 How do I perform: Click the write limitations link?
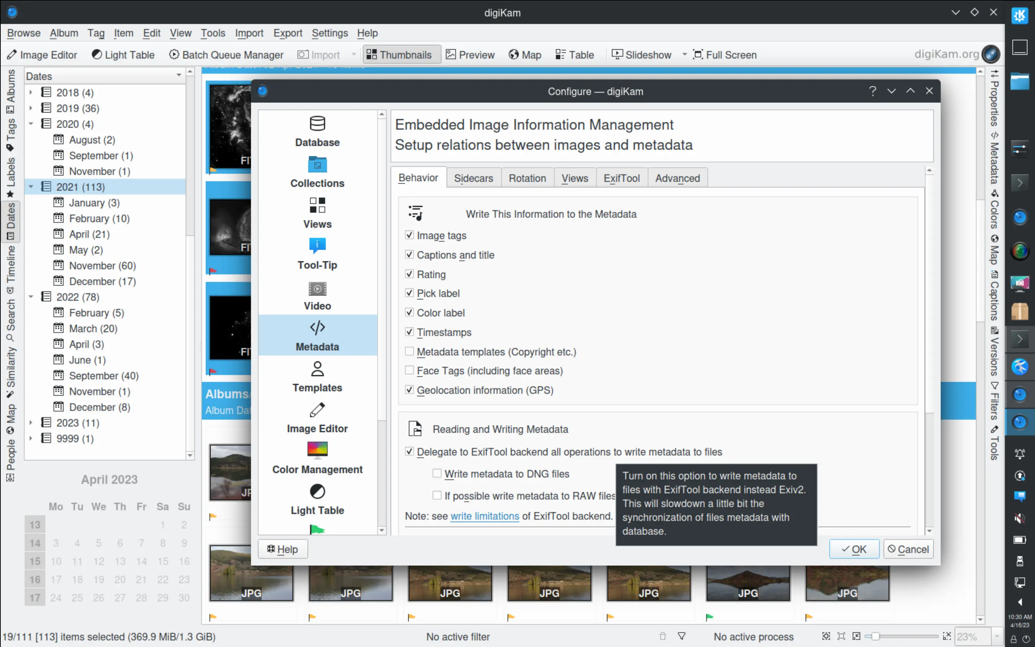[x=484, y=516]
